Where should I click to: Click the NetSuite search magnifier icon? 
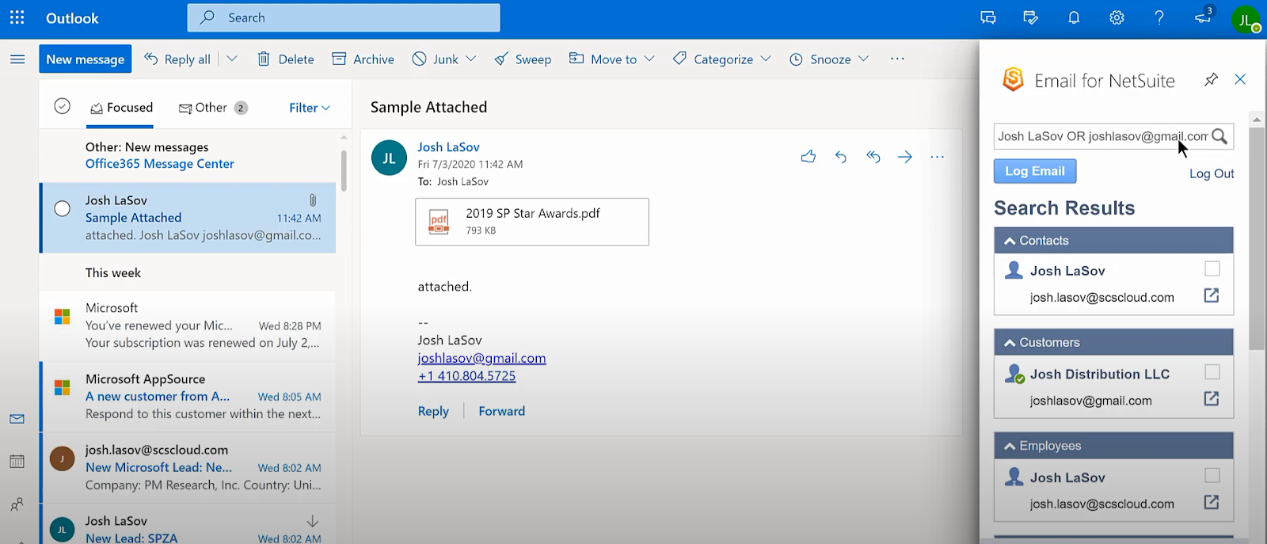click(x=1219, y=136)
